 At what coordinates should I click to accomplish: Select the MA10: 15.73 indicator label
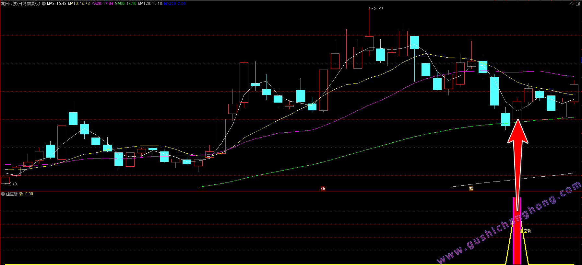point(79,4)
